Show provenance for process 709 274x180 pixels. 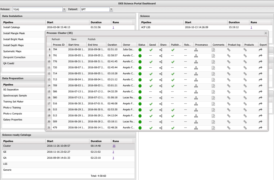pos(196,86)
